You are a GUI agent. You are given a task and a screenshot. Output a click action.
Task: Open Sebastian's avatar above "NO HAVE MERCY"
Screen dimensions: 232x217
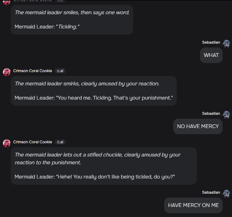227,114
